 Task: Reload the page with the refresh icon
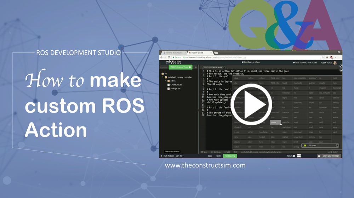[169, 57]
